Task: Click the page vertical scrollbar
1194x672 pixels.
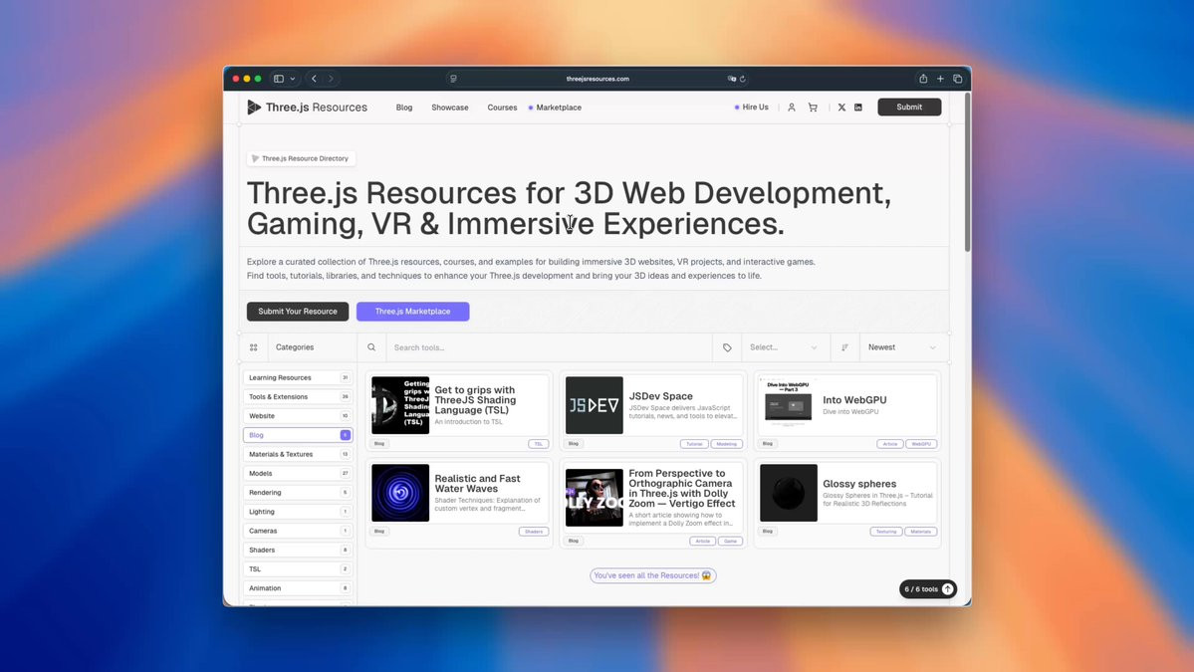Action: click(x=967, y=172)
